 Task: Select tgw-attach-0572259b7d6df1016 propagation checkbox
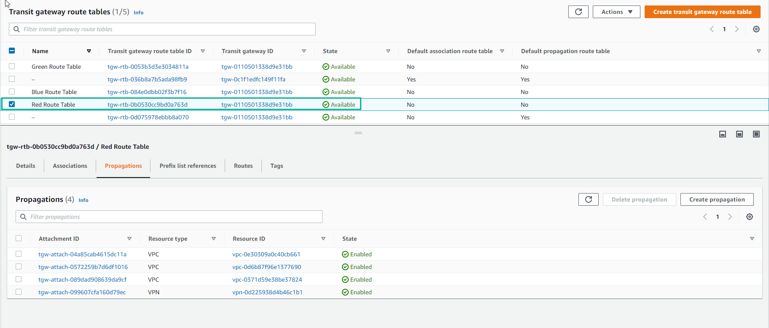tap(19, 266)
